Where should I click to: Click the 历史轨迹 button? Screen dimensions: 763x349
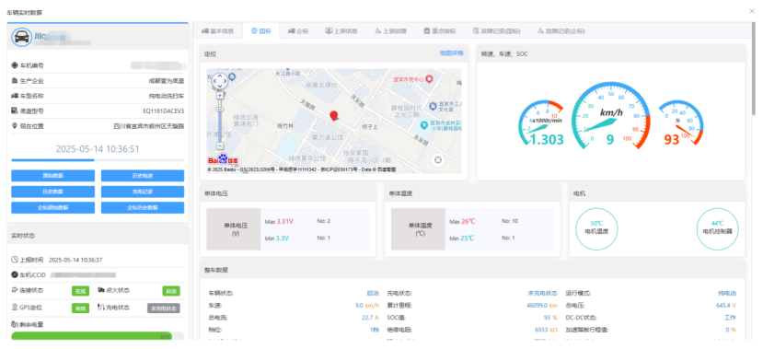pos(143,176)
